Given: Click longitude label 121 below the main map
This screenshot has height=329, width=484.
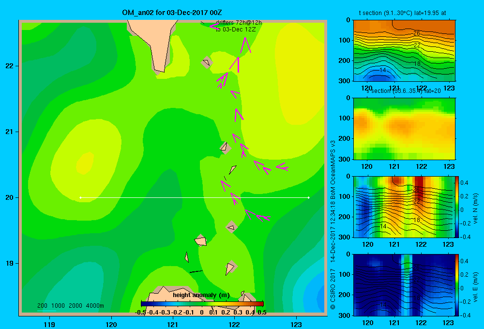Looking at the screenshot, I should click(173, 324).
